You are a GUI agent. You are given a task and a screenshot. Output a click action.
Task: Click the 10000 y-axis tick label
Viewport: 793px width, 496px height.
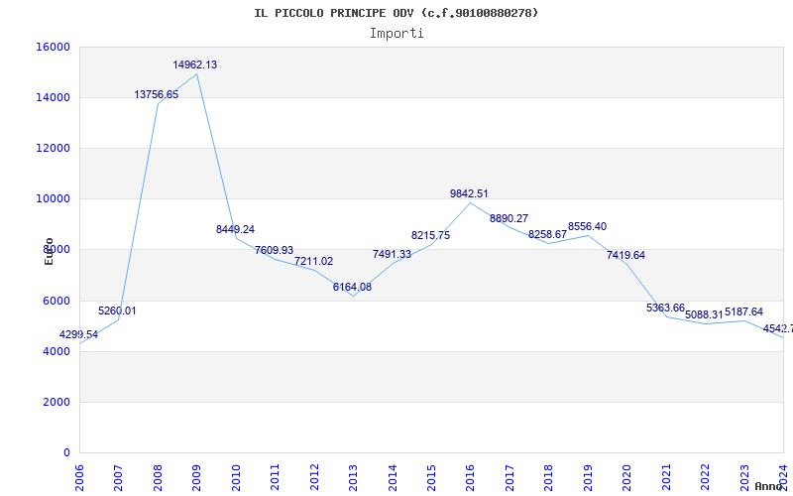[x=53, y=198]
